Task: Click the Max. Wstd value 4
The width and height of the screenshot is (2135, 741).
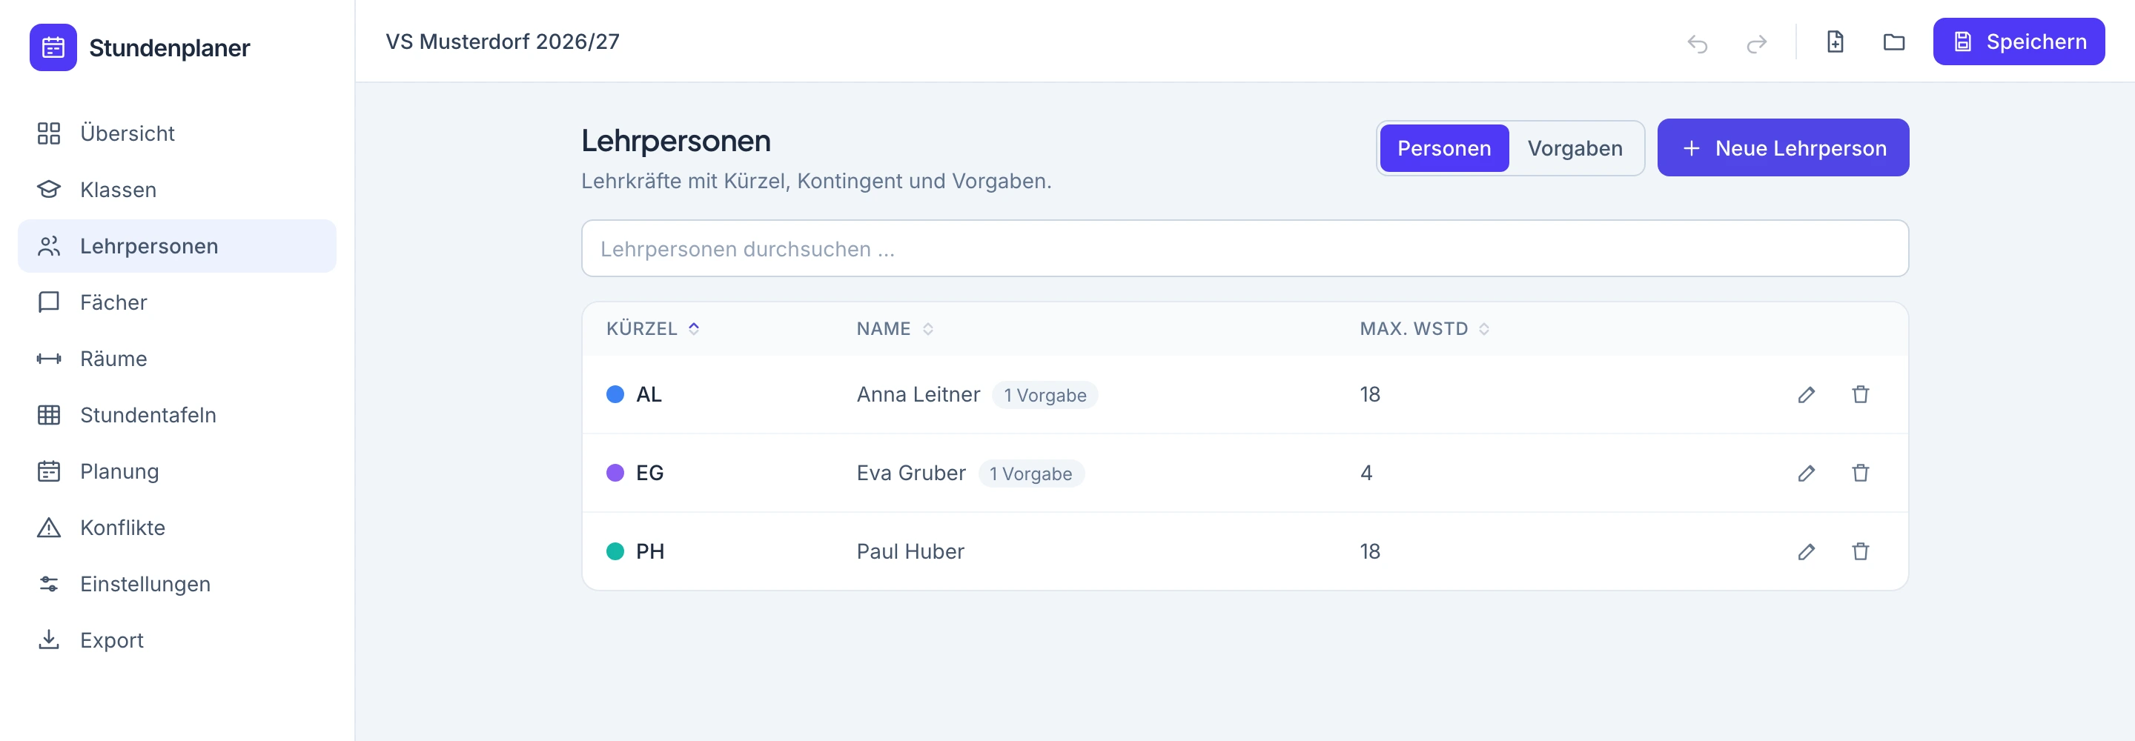Action: click(x=1366, y=473)
